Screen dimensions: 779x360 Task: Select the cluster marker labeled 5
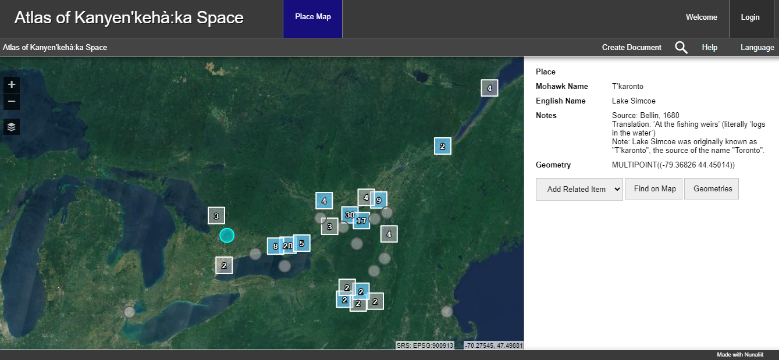click(x=302, y=243)
